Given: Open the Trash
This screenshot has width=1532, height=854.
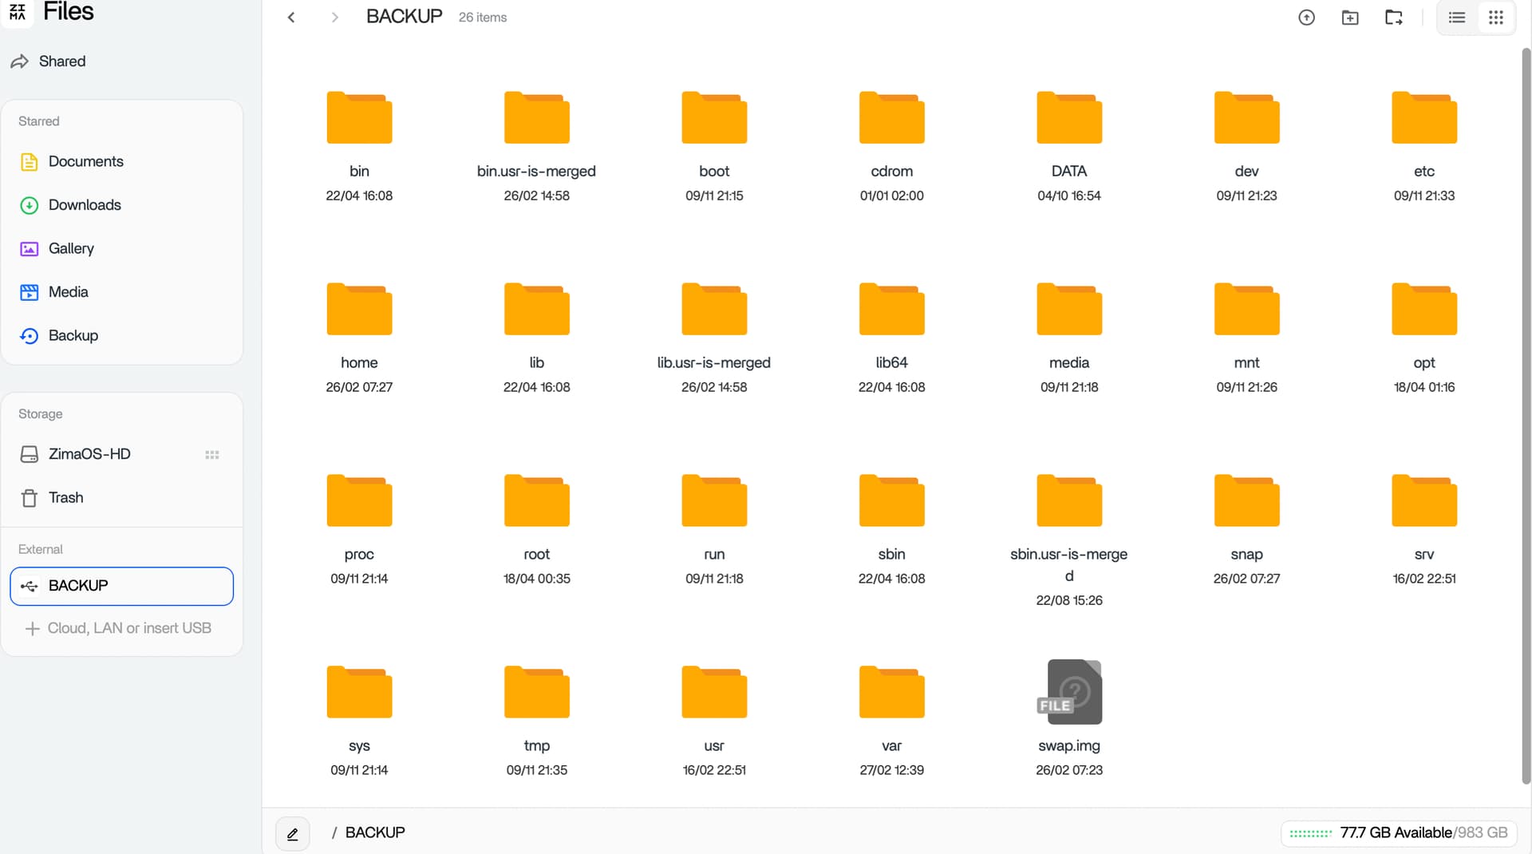Looking at the screenshot, I should tap(65, 498).
